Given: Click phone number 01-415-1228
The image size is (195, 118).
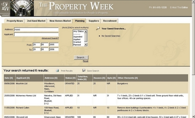Looking at the screenshot, I should coord(160,8).
